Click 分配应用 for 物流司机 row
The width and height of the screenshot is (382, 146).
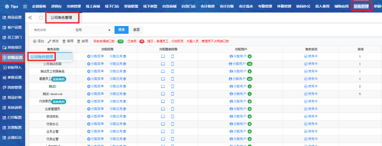coord(118,116)
